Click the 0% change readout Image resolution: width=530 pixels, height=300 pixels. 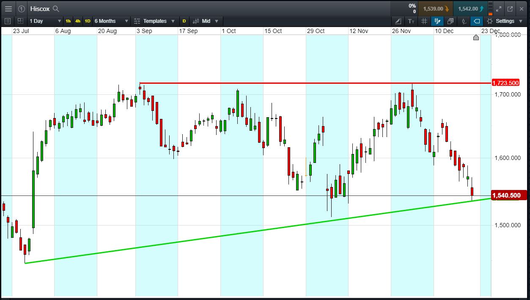[412, 6]
